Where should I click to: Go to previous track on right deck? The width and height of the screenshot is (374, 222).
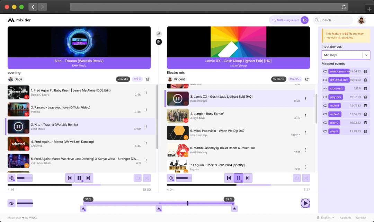pos(229,178)
